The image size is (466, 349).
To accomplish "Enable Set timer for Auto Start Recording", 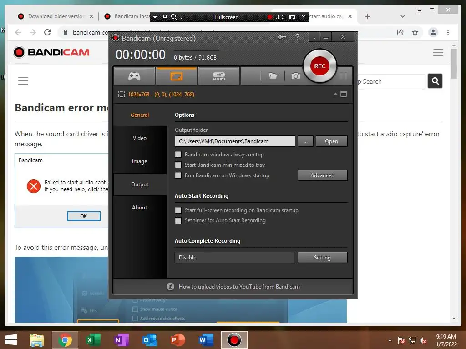I will pyautogui.click(x=178, y=220).
